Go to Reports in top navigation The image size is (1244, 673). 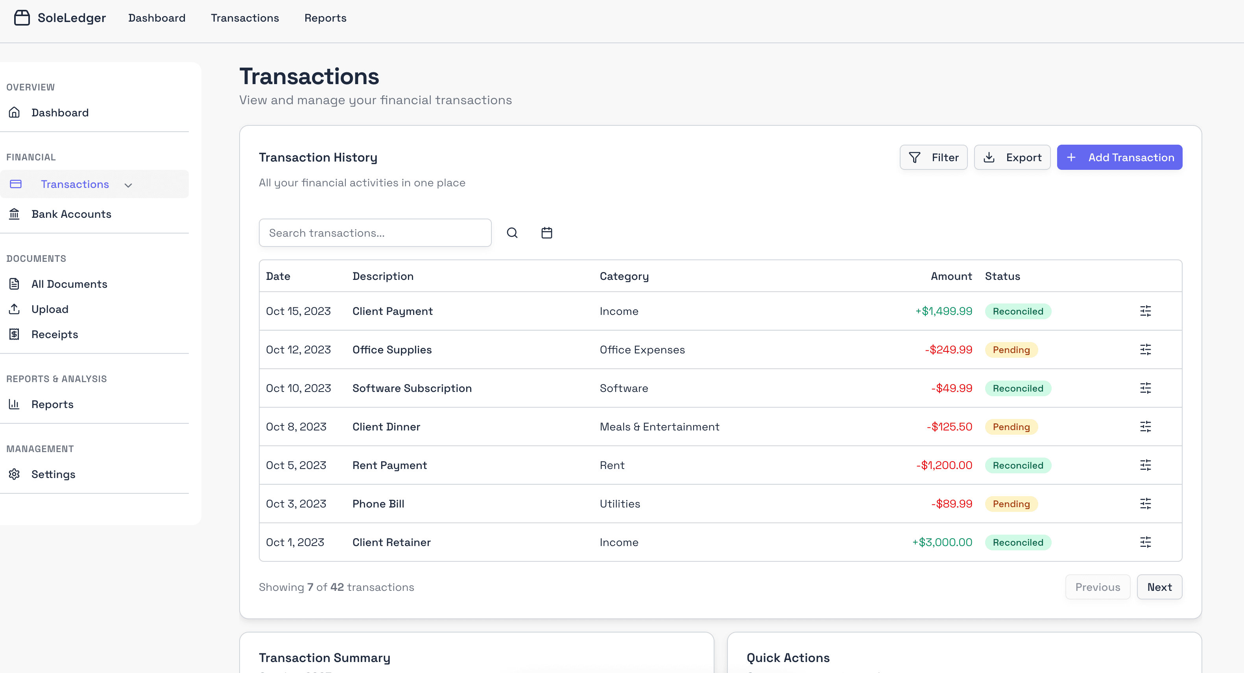(325, 18)
